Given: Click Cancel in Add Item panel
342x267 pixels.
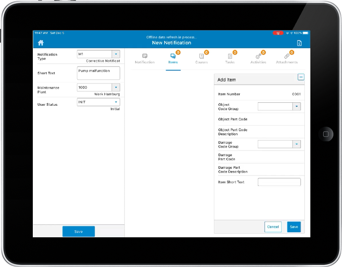Looking at the screenshot, I should tap(273, 227).
